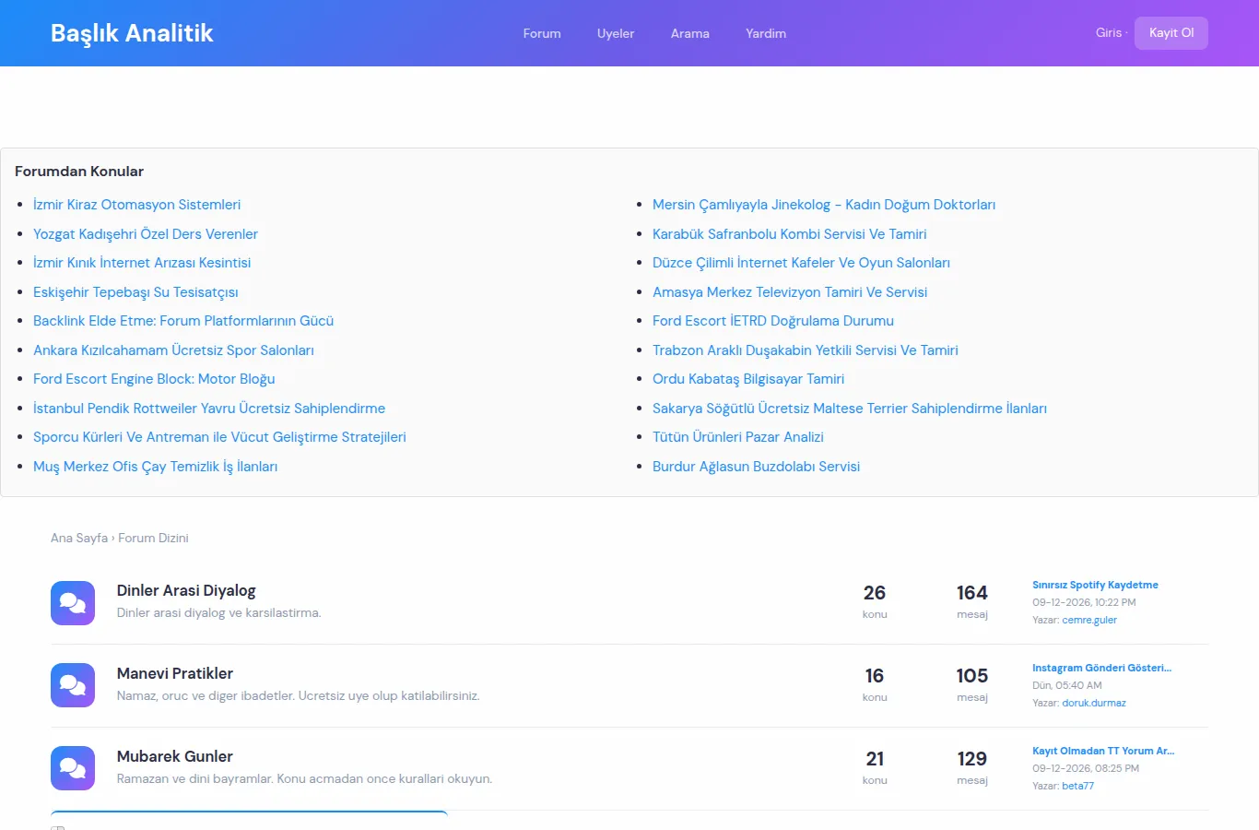This screenshot has width=1259, height=830.
Task: Open the Ford Escort Engine Block topic
Action: point(154,379)
